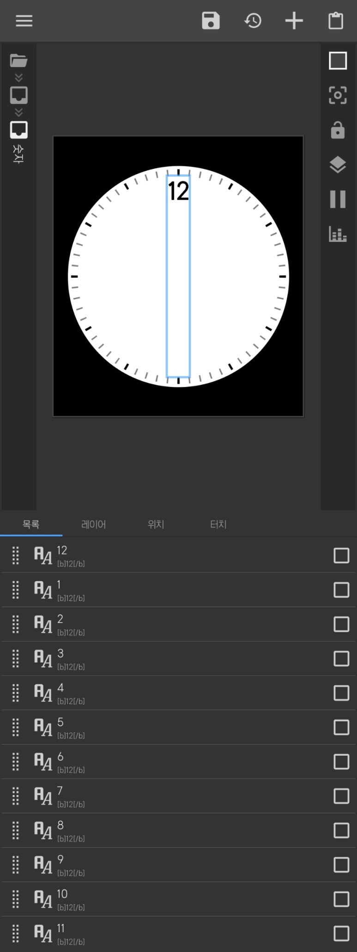Image resolution: width=357 pixels, height=952 pixels.
Task: Add a new item with plus icon
Action: (294, 21)
